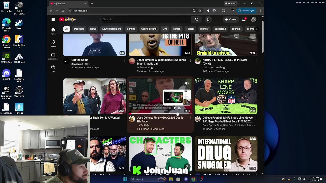Open the You page in sidebar
Viewport: 326px width, 183px height.
[x=53, y=69]
